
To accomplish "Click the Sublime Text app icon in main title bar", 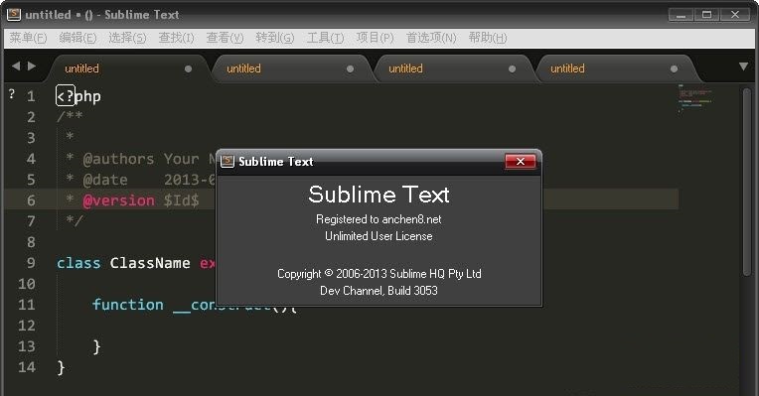I will [14, 15].
